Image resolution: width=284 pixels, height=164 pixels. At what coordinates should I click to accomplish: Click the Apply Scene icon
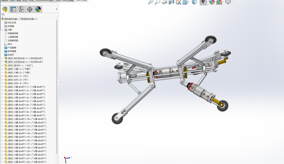(x=219, y=2)
